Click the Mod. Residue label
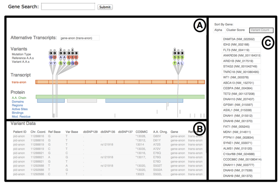Viewport: 279px width, 183px height. pyautogui.click(x=21, y=116)
